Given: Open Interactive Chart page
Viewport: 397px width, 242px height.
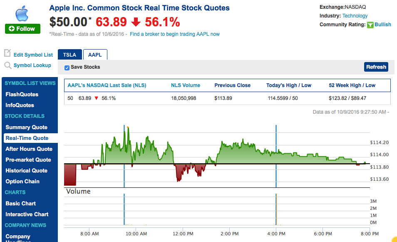Looking at the screenshot, I should [27, 215].
